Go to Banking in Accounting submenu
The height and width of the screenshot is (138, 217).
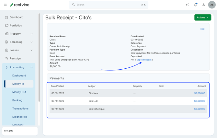[x=17, y=100]
